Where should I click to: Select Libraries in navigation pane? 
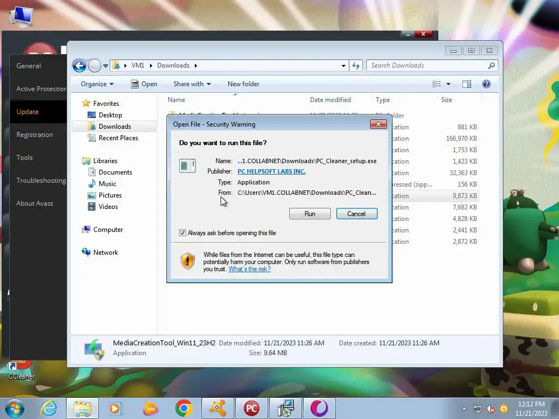pos(105,161)
